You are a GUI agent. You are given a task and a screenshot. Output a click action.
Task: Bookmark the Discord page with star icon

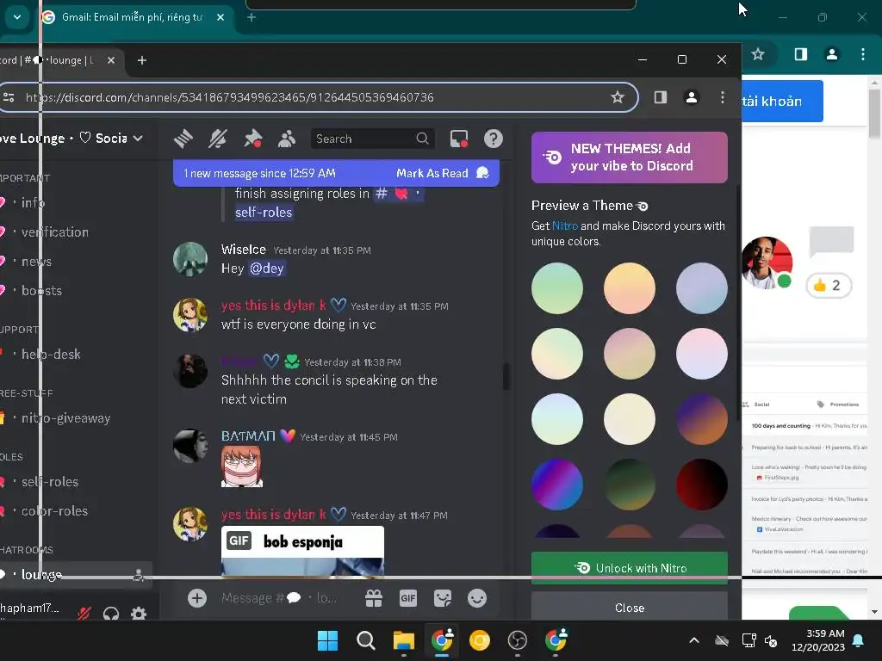pos(617,97)
